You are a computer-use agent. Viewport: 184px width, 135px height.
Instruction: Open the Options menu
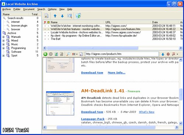pos(52,9)
